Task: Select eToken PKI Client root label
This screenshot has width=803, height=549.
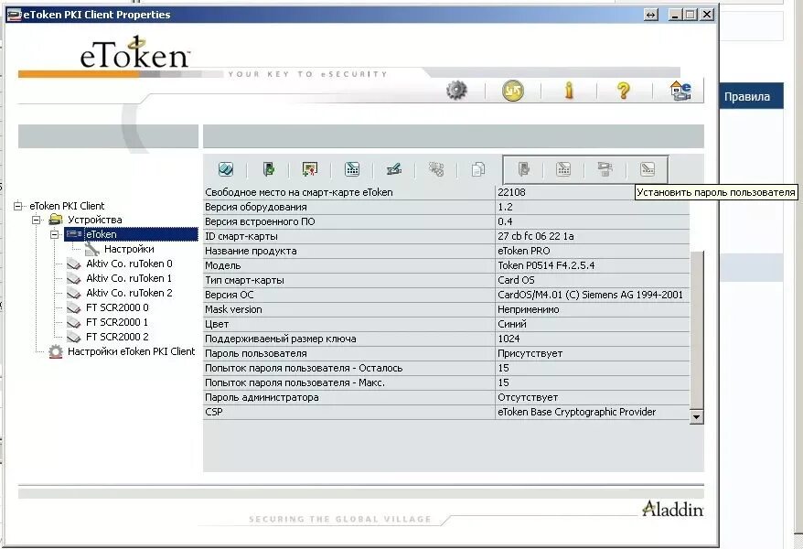Action: [x=67, y=206]
